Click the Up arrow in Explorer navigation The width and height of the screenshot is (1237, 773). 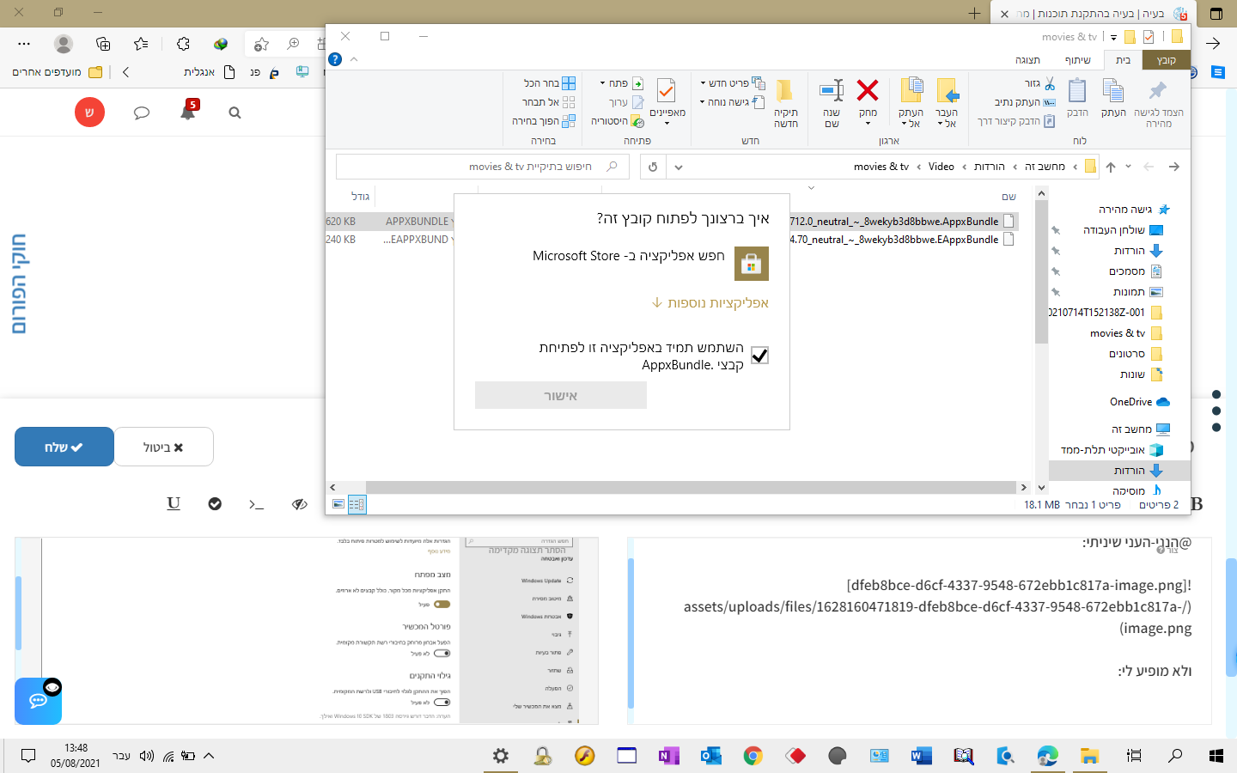1111,167
